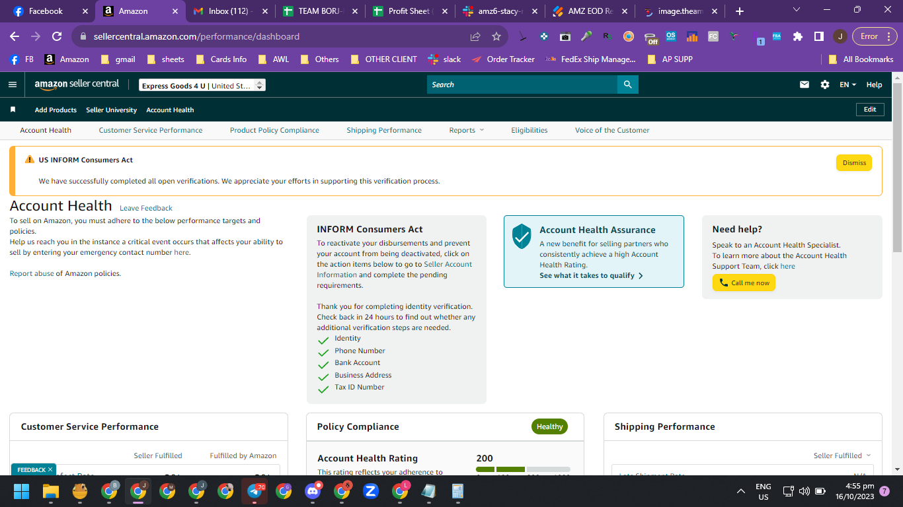
Task: Close the FEEDBACK tab with its X
Action: point(50,470)
